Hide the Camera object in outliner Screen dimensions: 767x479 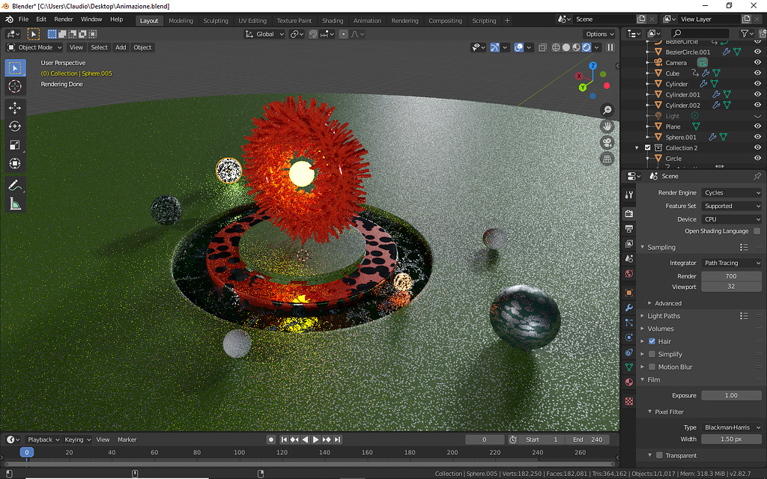click(757, 63)
